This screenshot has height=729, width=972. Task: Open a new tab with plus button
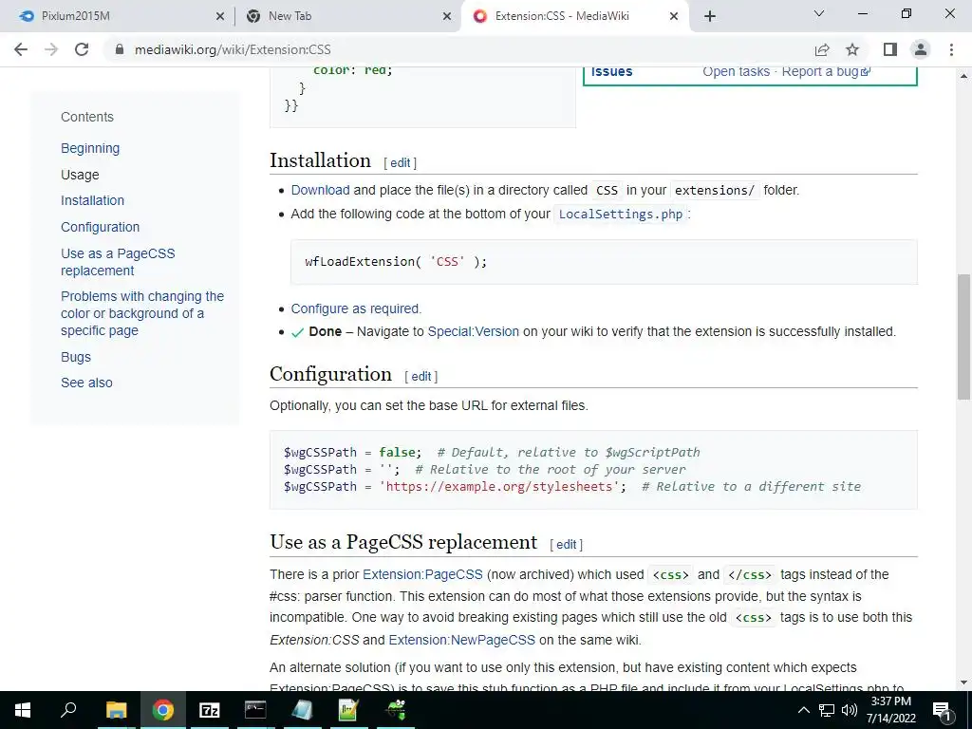[710, 16]
